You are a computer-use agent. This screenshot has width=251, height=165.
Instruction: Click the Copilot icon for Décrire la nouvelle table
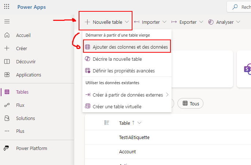[87, 59]
